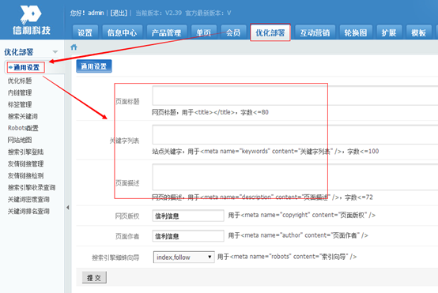The height and width of the screenshot is (293, 438).
Task: Focus the 页面描述 text area
Action: (x=295, y=177)
